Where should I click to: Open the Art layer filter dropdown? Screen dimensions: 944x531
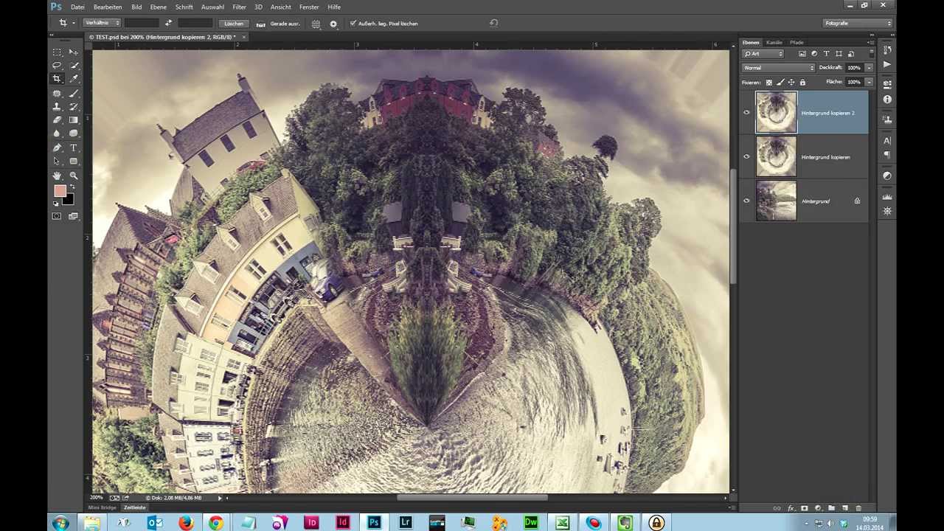click(x=763, y=54)
